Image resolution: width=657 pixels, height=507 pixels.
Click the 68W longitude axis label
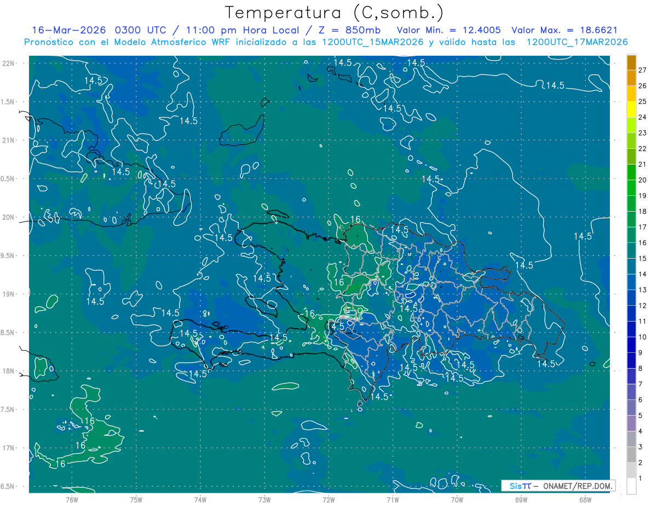pyautogui.click(x=585, y=500)
